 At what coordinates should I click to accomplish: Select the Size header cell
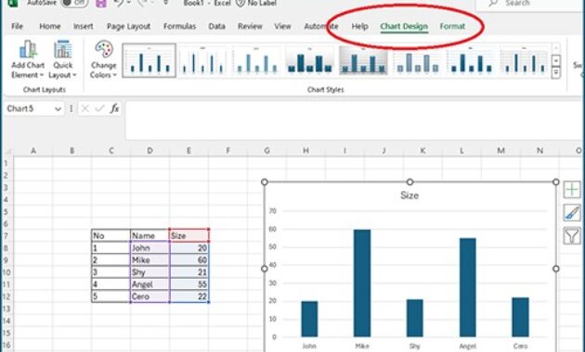[188, 235]
